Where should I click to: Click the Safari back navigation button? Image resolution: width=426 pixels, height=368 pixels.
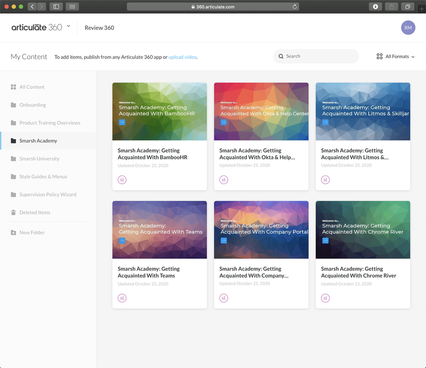[32, 6]
